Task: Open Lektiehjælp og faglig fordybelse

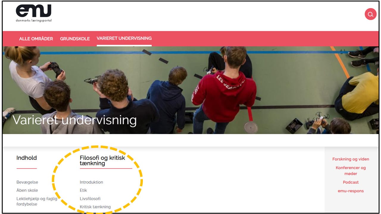Action: pyautogui.click(x=37, y=201)
